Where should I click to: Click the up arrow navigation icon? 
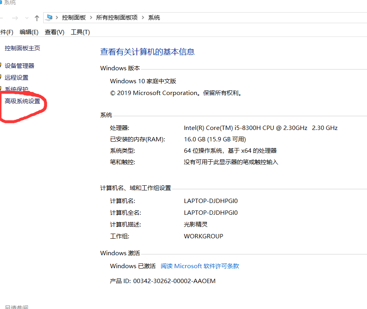point(37,17)
